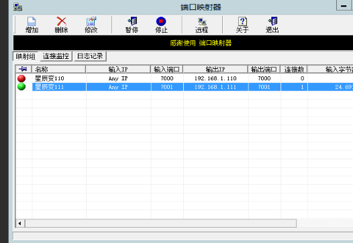Viewport: 353px width, 243px height.
Task: Open the 修改 (Modify) toolbar icon
Action: [91, 25]
